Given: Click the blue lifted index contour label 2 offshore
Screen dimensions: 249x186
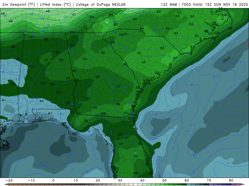Looking at the screenshot, I should click(225, 70).
